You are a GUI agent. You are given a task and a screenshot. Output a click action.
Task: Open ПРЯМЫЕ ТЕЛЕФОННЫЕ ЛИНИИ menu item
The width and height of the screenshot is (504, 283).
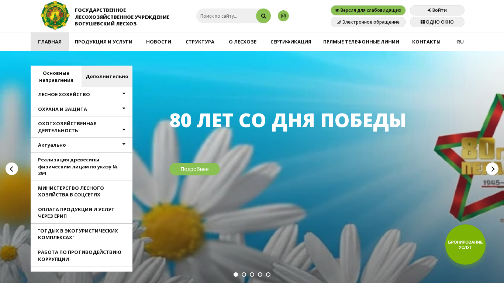pyautogui.click(x=361, y=42)
